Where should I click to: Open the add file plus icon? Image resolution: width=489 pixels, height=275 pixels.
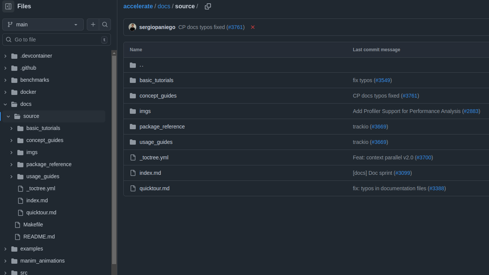(x=93, y=24)
